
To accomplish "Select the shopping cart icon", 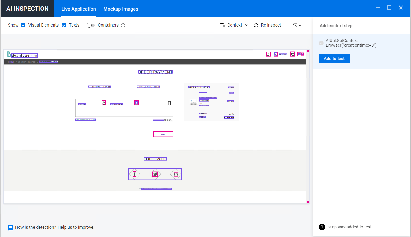I will [293, 54].
